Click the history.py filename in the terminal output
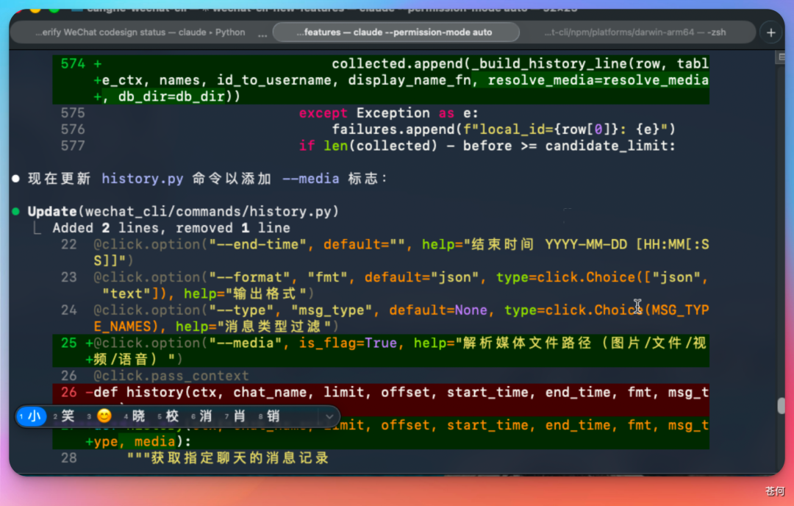794x506 pixels. (142, 178)
